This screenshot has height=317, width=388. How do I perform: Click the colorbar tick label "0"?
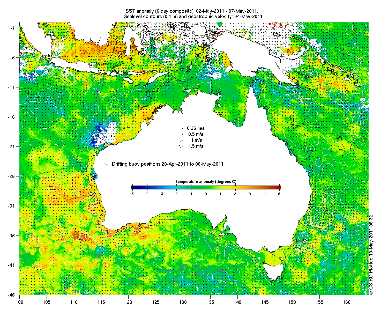click(x=206, y=194)
